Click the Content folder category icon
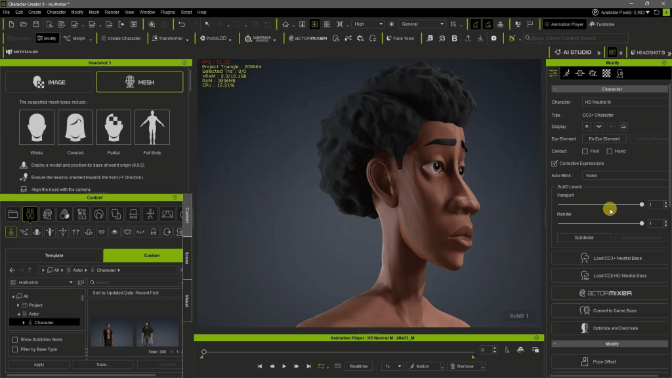The width and height of the screenshot is (672, 378). (13, 214)
